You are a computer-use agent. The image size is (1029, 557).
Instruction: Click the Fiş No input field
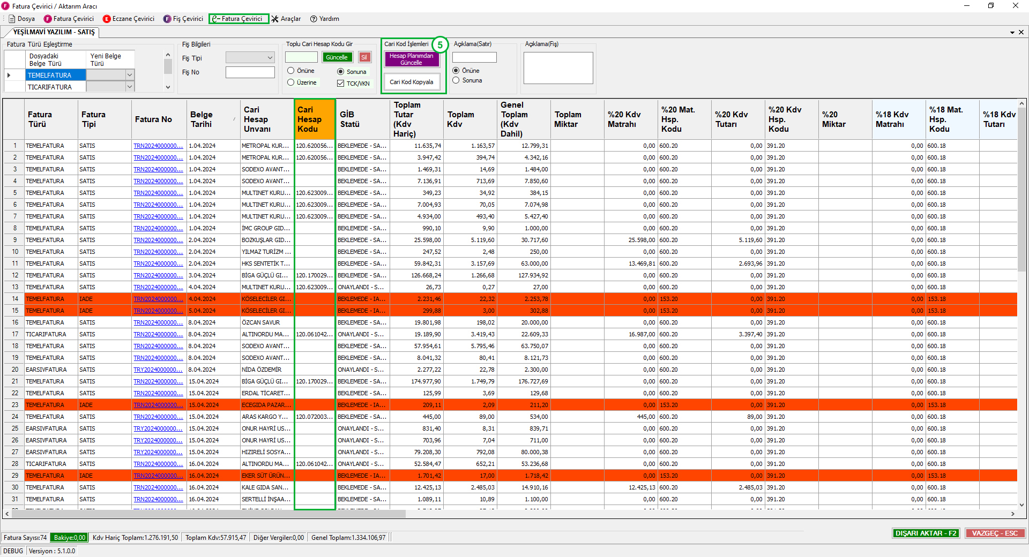(250, 72)
